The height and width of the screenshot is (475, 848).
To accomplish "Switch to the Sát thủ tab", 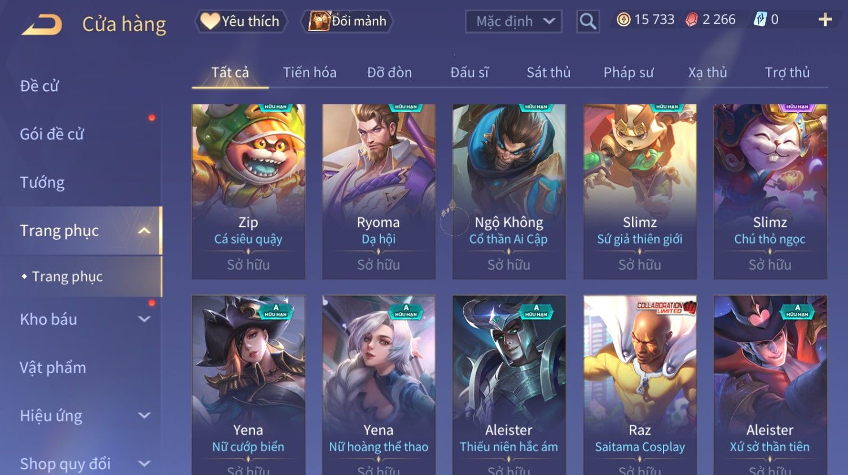I will click(x=548, y=72).
